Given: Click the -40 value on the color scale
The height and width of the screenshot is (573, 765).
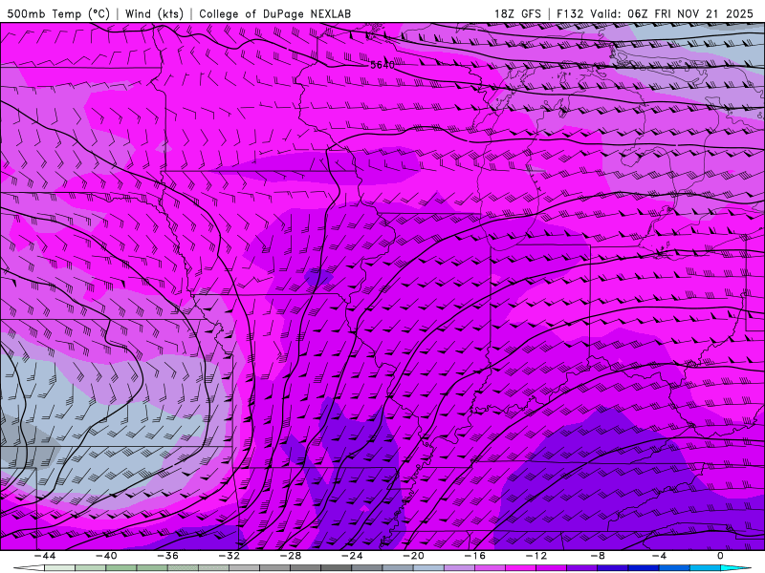Looking at the screenshot, I should (x=106, y=556).
